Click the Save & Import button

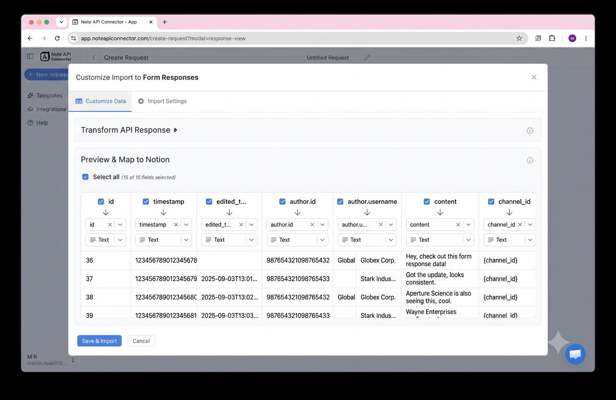pos(100,341)
